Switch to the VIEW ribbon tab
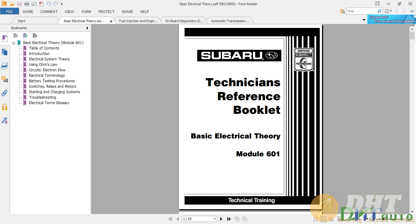Screen dimensions: 416x224 click(x=69, y=12)
